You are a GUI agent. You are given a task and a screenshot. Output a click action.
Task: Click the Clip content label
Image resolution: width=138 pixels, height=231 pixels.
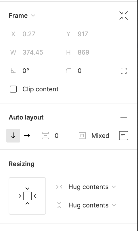pyautogui.click(x=41, y=89)
